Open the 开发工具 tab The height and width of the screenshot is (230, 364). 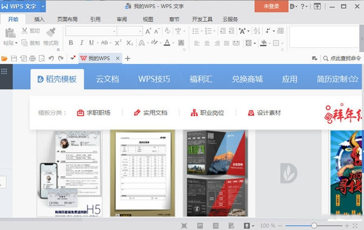202,19
